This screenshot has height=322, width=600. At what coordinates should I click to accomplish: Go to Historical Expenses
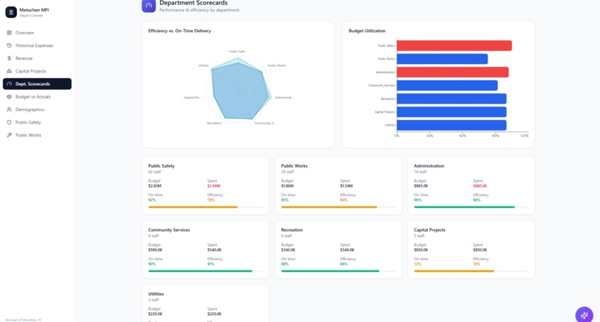point(37,45)
